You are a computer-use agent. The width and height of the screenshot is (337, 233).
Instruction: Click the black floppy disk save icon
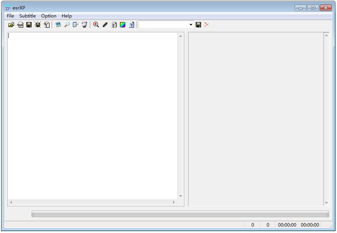coord(29,25)
